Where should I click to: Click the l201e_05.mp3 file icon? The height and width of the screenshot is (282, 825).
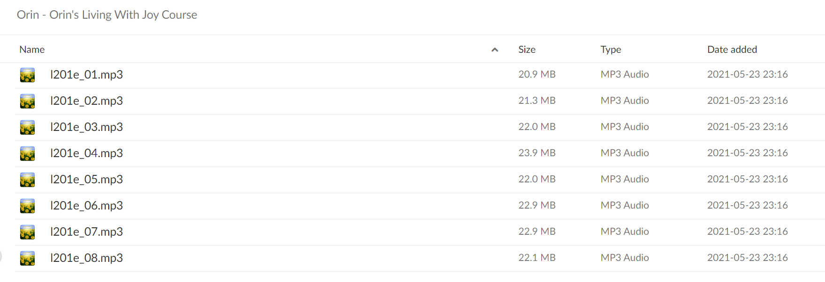tap(27, 180)
